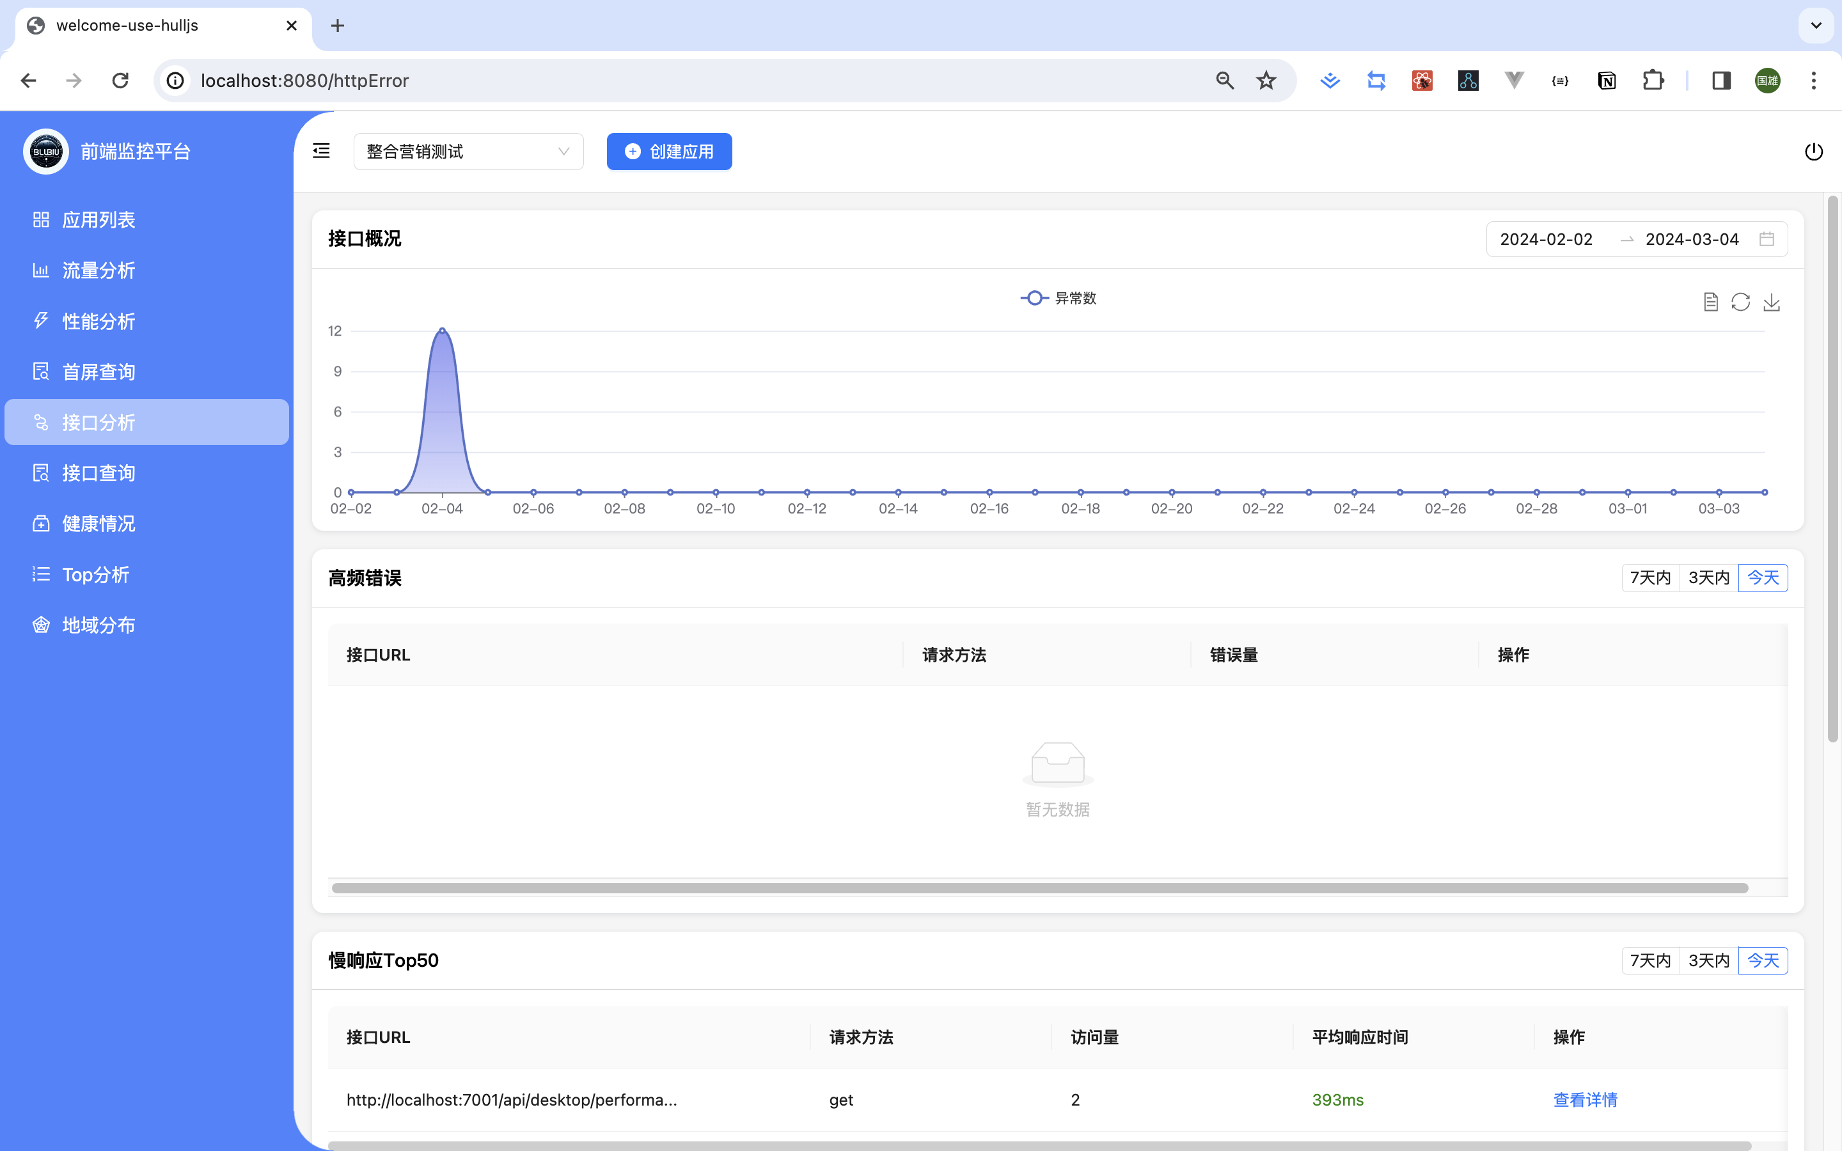Click chart restore refresh icon
Image resolution: width=1842 pixels, height=1151 pixels.
[1741, 302]
